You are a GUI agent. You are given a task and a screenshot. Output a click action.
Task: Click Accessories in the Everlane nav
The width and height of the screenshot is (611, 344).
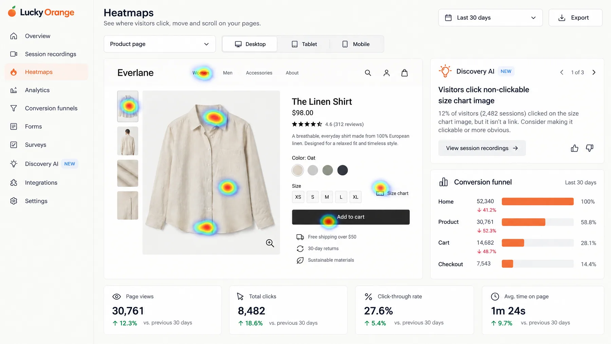click(259, 73)
